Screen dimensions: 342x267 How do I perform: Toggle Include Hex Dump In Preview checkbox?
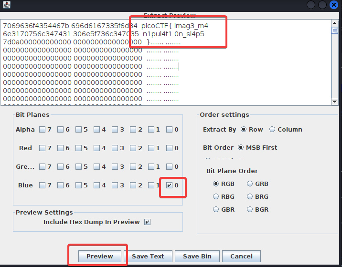[147, 222]
